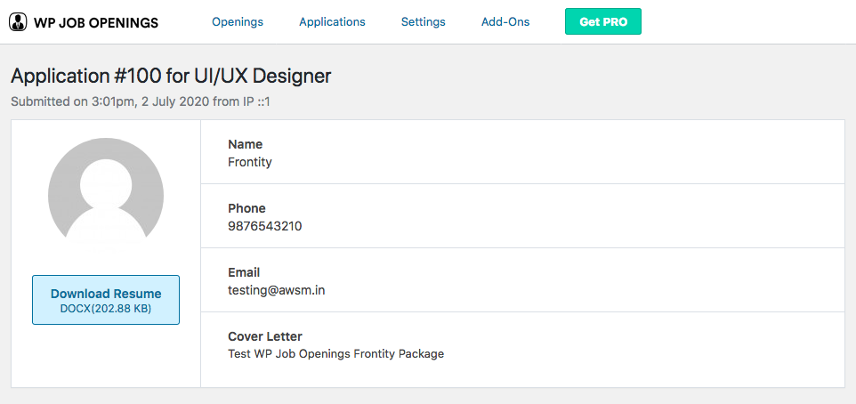Click the phone number 9876543210

(265, 226)
